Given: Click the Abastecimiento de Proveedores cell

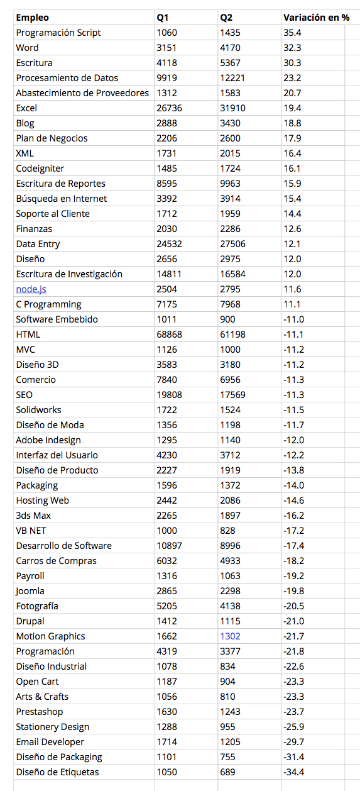Looking at the screenshot, I should pos(84,93).
